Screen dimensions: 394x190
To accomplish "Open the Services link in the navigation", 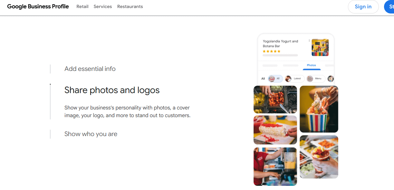I will 102,6.
